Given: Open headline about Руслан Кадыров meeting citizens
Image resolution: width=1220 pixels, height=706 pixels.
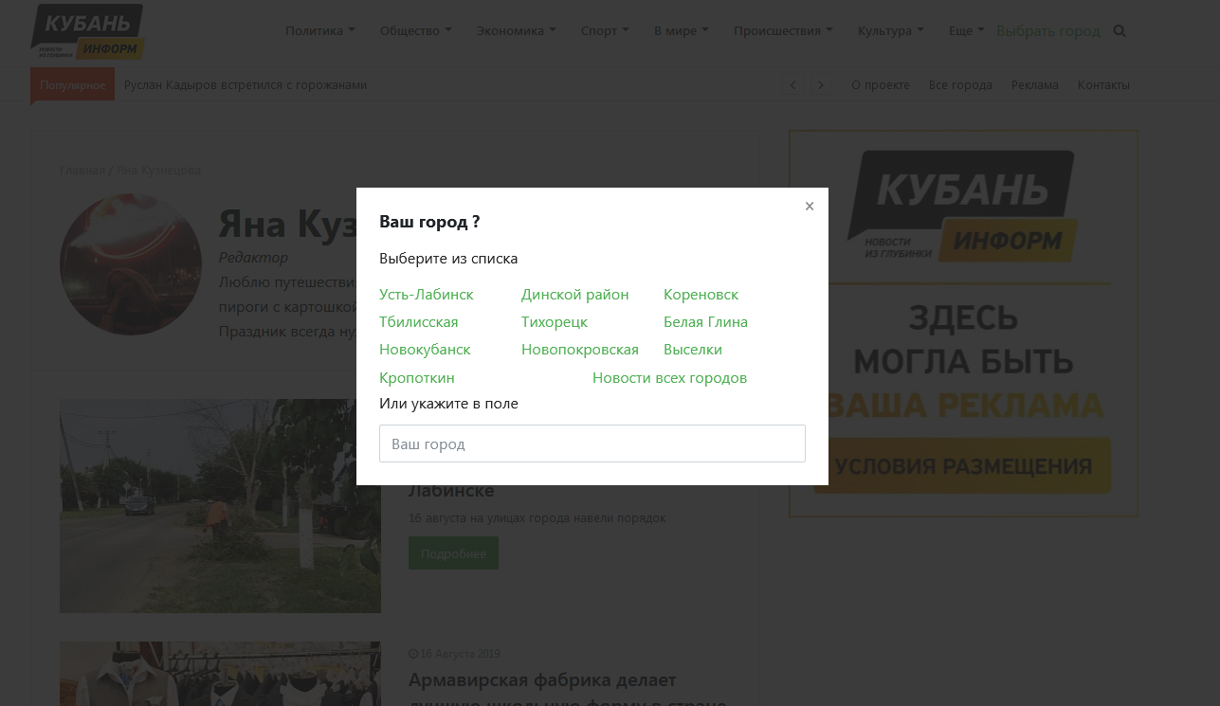Looking at the screenshot, I should point(244,84).
